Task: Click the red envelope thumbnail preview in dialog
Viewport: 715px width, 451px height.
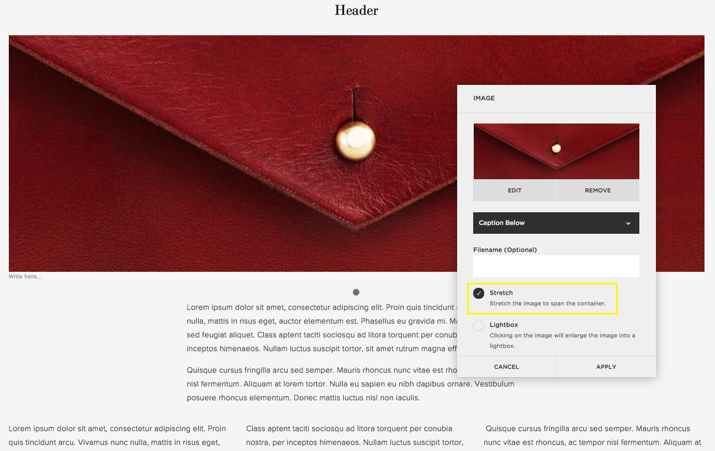Action: pyautogui.click(x=556, y=151)
